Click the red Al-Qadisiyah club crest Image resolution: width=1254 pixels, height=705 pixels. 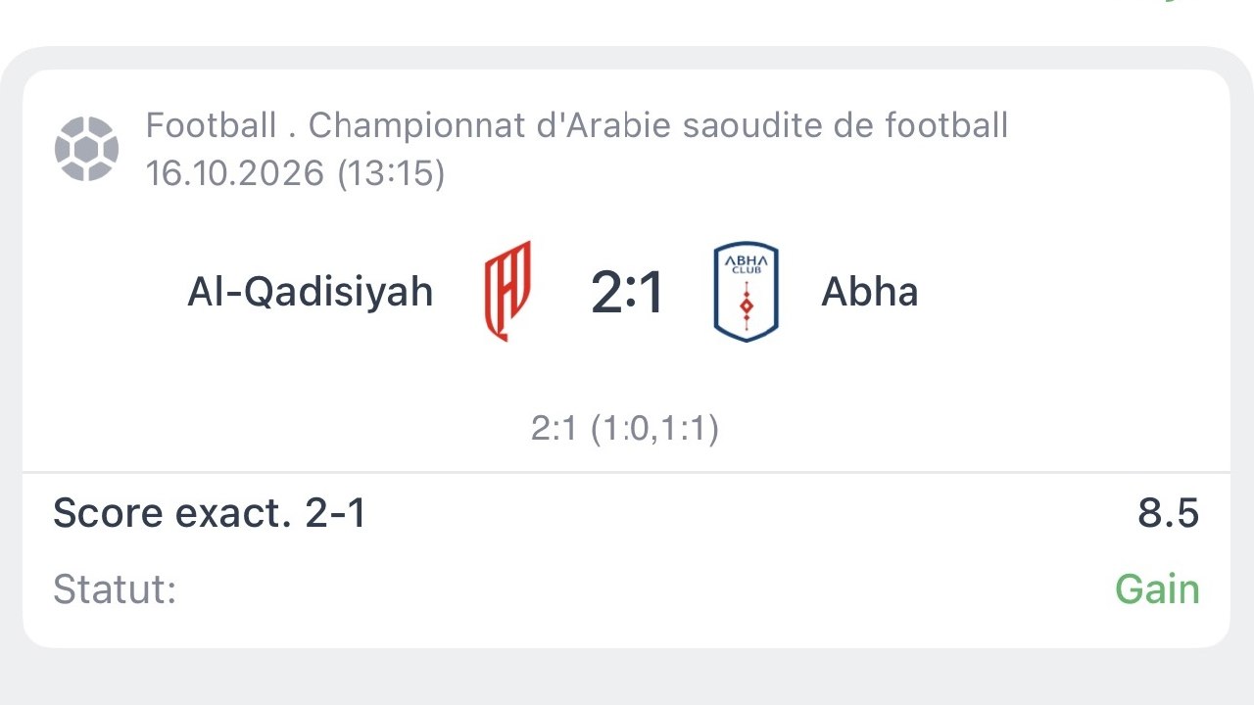pyautogui.click(x=508, y=291)
